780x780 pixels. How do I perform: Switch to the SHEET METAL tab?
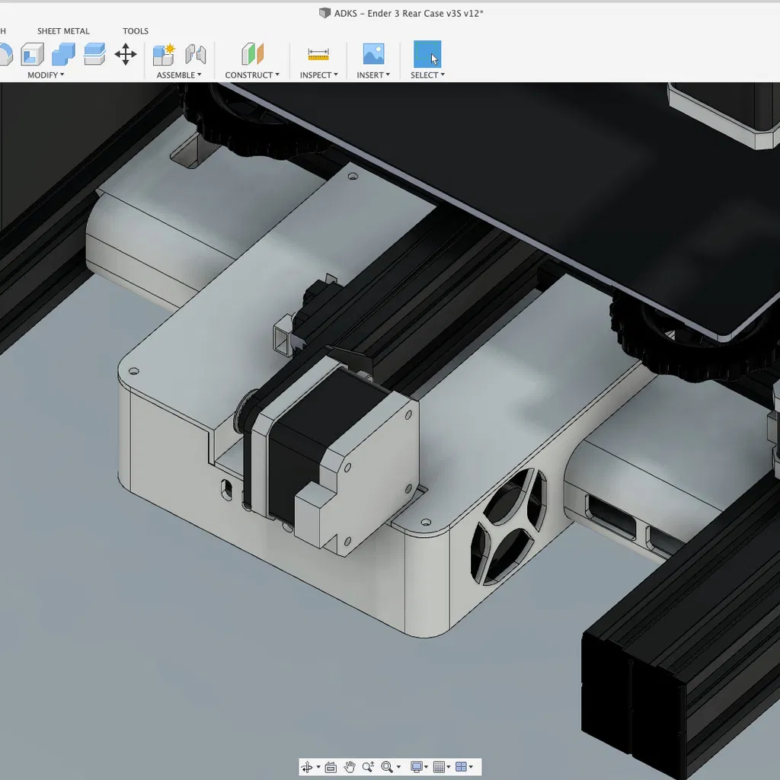[63, 31]
